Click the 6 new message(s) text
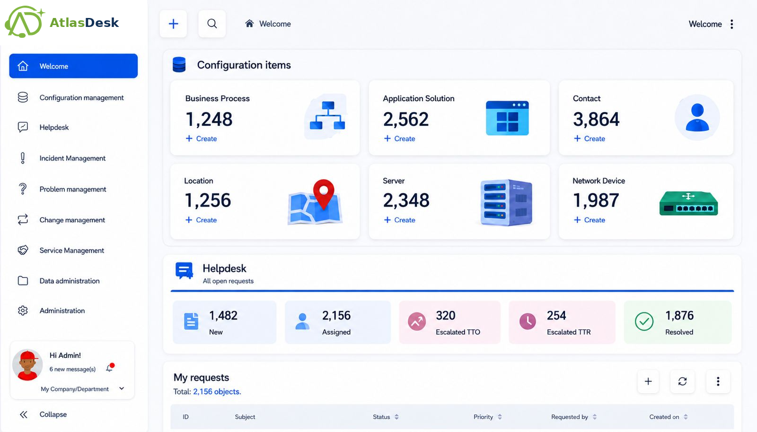The width and height of the screenshot is (757, 432). (x=72, y=369)
